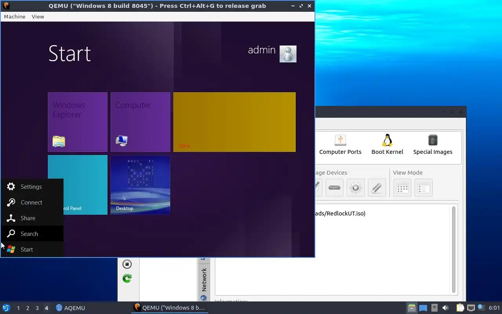Open the Connect charm
Viewport: 502px width, 314px height.
(32, 203)
